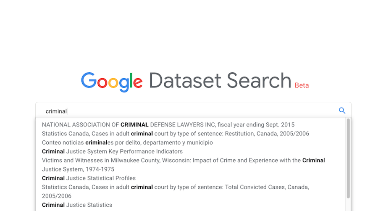378x211 pixels.
Task: Click the blue magnifying glass search icon
Action: [x=342, y=111]
